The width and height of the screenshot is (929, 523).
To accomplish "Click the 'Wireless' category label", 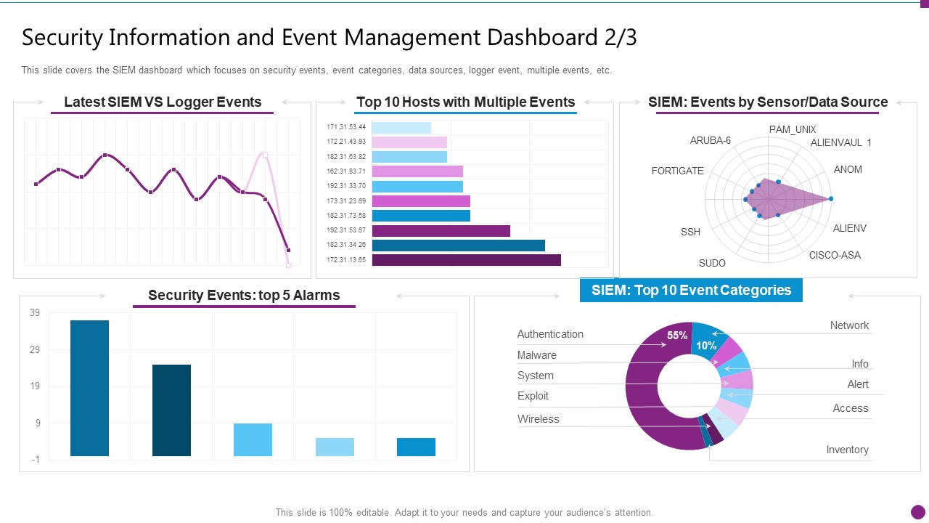I will click(x=539, y=419).
